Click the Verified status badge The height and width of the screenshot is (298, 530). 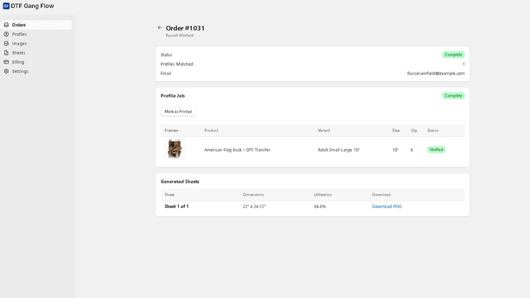pyautogui.click(x=436, y=150)
